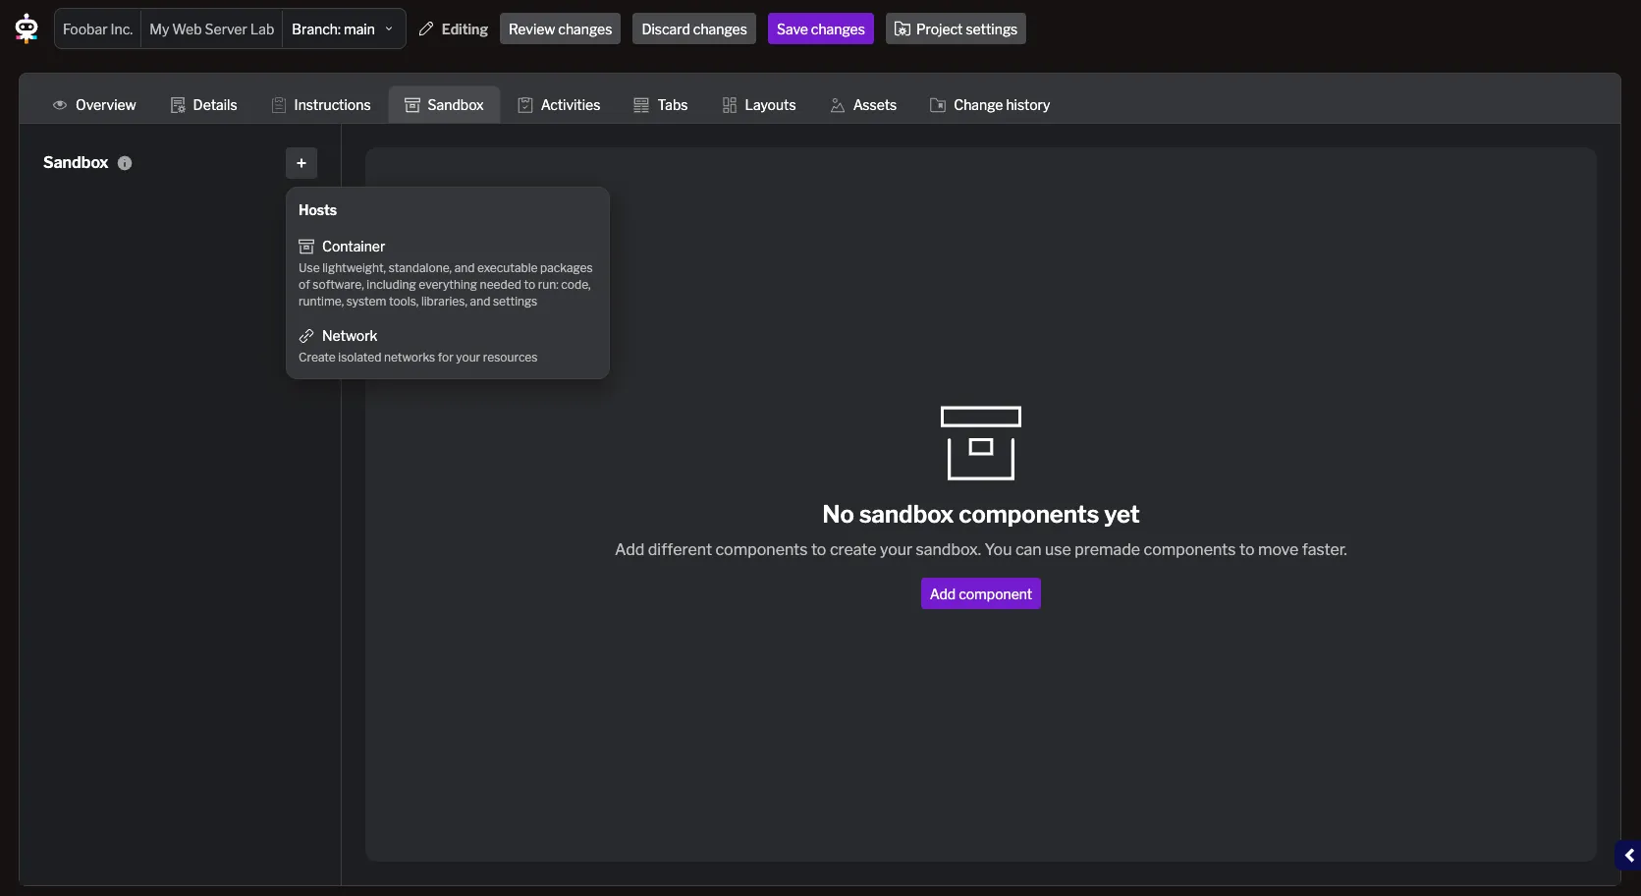
Task: Click the eye icon on the Overview tab
Action: coord(60,105)
